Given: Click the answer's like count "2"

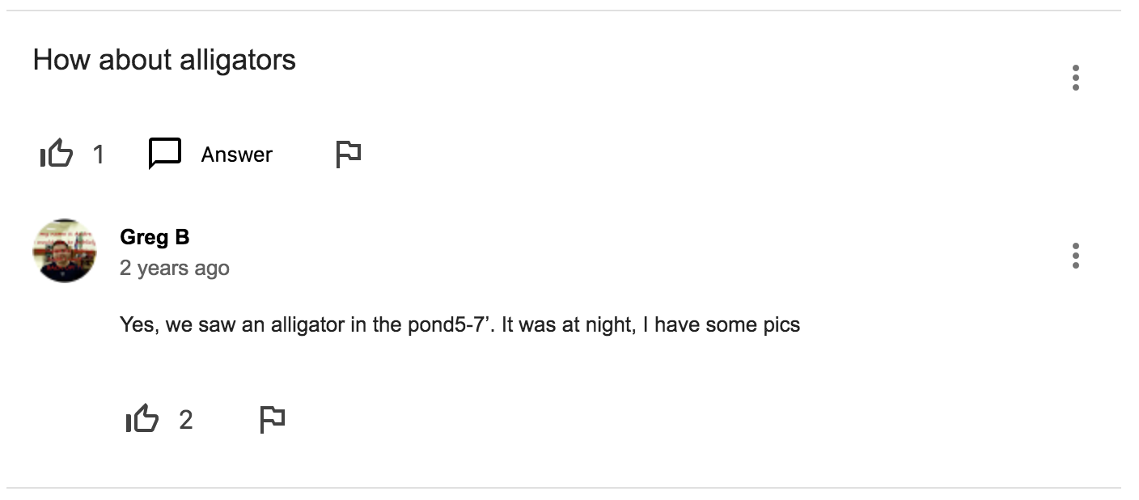Looking at the screenshot, I should pyautogui.click(x=186, y=420).
